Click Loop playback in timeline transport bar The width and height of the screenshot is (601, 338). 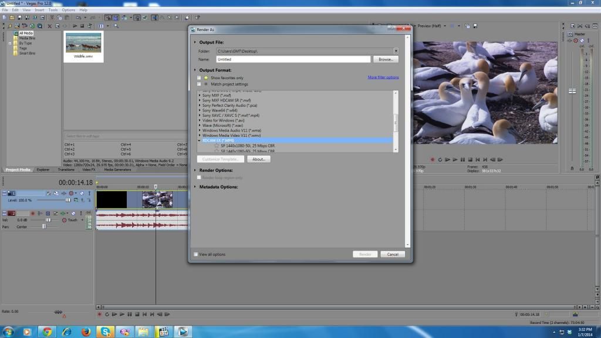(x=107, y=315)
